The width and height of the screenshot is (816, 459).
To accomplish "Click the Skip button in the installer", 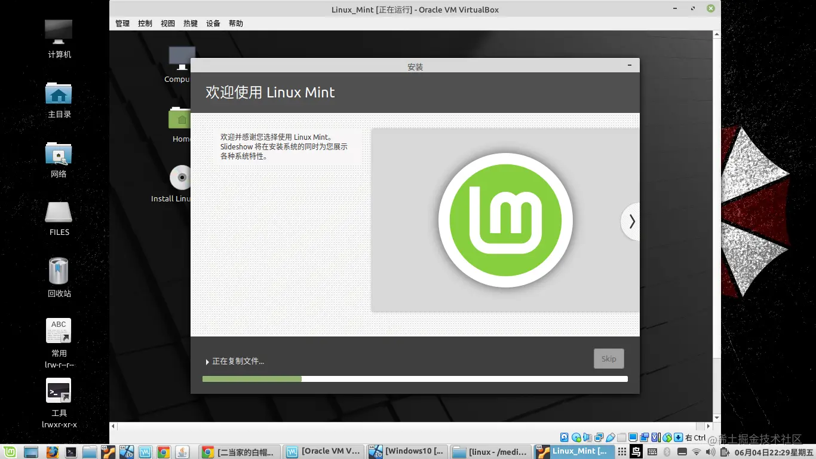I will pos(609,359).
